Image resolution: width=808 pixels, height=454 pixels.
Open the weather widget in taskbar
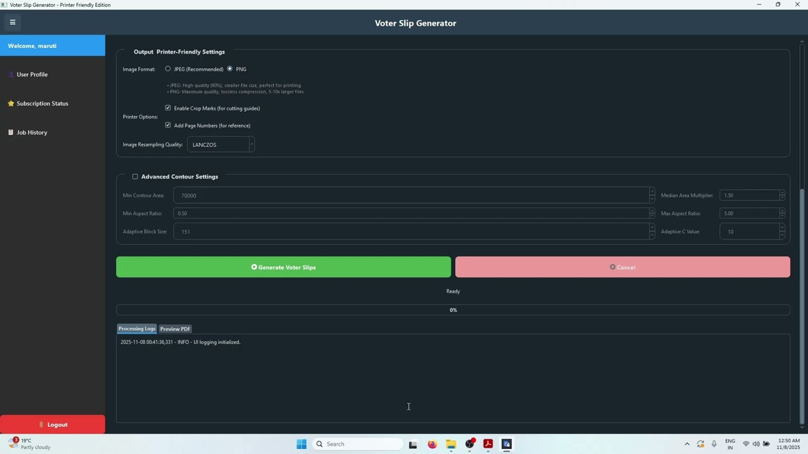[30, 444]
